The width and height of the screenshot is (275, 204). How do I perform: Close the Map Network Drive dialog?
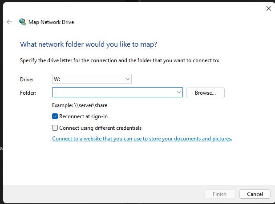click(268, 8)
